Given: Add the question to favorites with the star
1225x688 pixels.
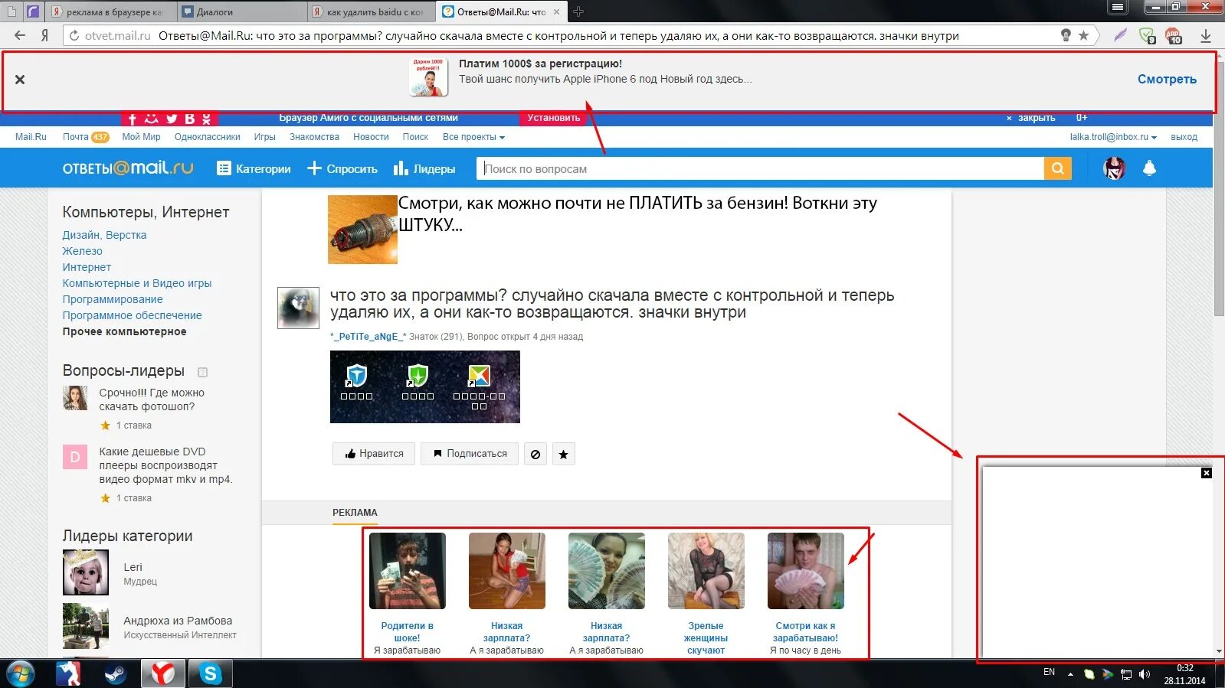Looking at the screenshot, I should pos(564,454).
